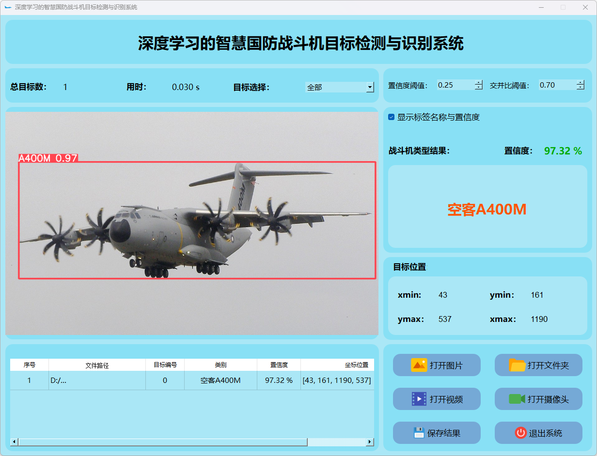The height and width of the screenshot is (456, 597).
Task: Toggle the 显示标签名称与置信度 checkbox
Action: coord(392,117)
